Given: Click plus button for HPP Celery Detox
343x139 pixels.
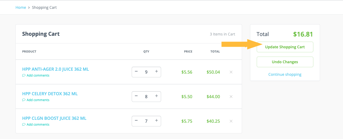Looking at the screenshot, I should (157, 96).
